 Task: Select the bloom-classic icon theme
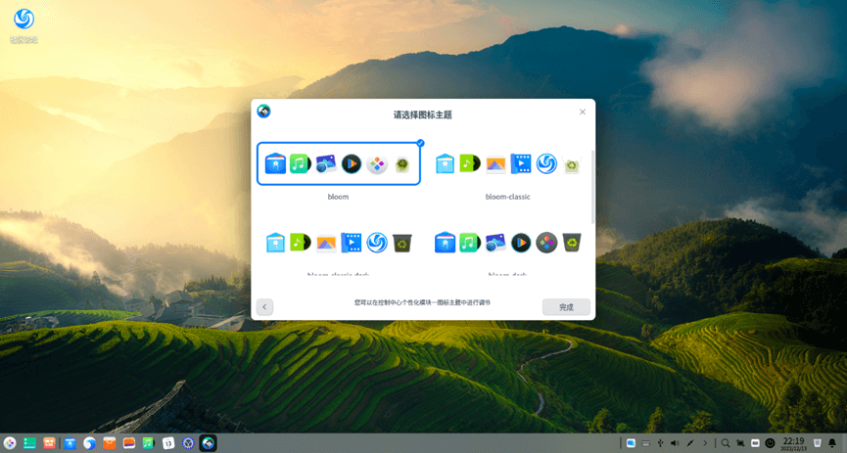pyautogui.click(x=507, y=164)
